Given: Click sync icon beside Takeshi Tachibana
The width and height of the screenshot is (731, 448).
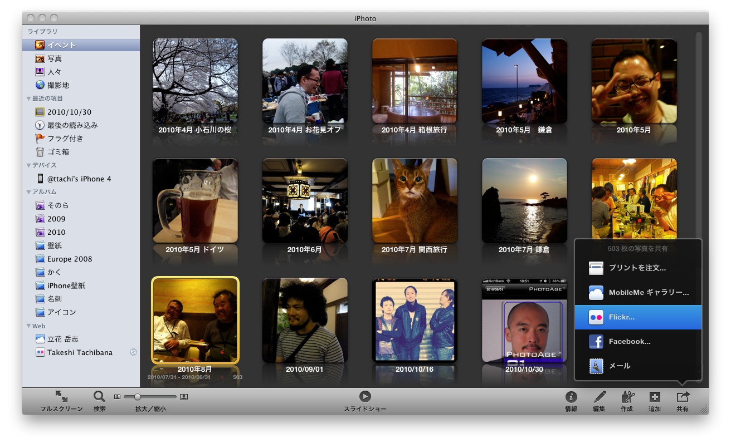Looking at the screenshot, I should 133,352.
